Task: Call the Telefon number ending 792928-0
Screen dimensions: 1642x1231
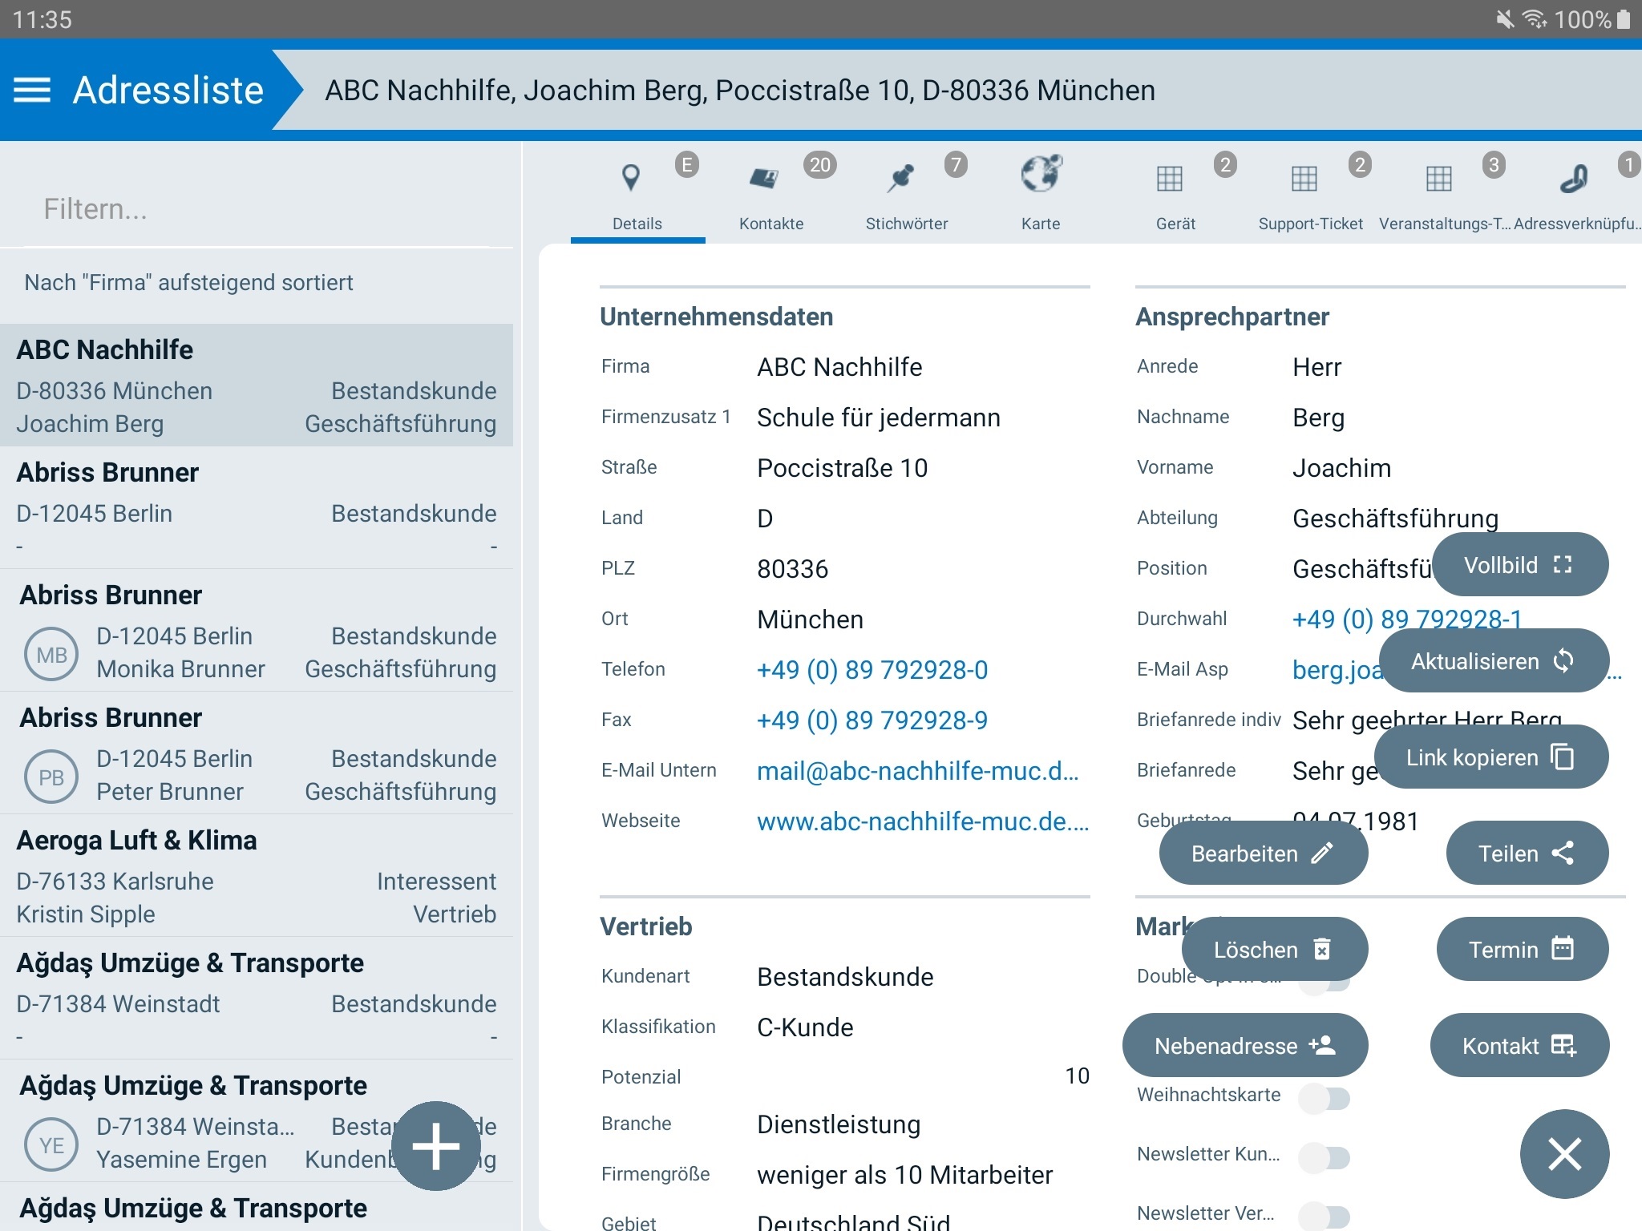Action: [x=872, y=669]
